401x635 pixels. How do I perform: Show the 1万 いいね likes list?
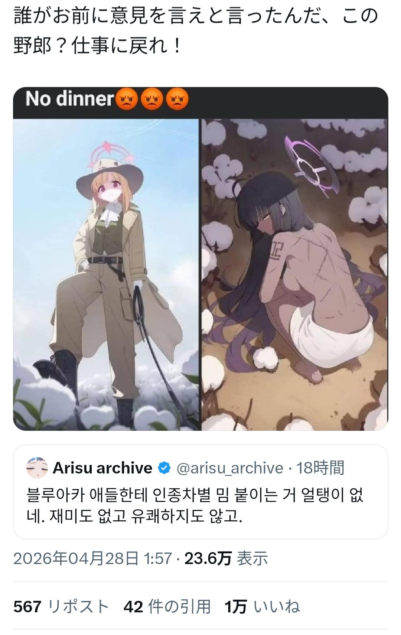(262, 607)
